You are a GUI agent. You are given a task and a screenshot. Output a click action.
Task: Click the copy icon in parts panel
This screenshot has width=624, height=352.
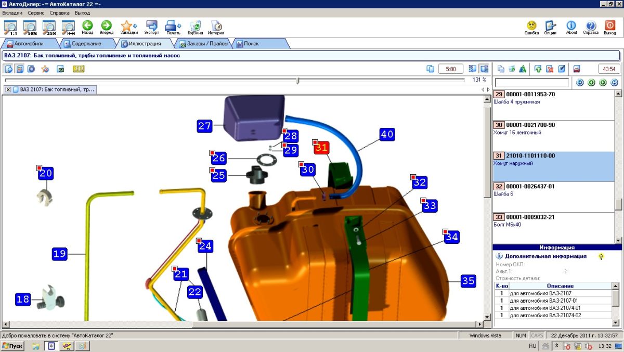tap(501, 69)
